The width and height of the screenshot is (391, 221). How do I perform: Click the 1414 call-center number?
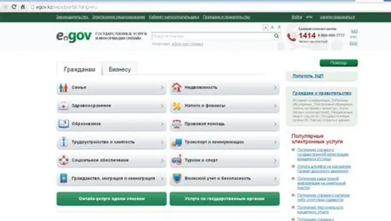pos(307,36)
